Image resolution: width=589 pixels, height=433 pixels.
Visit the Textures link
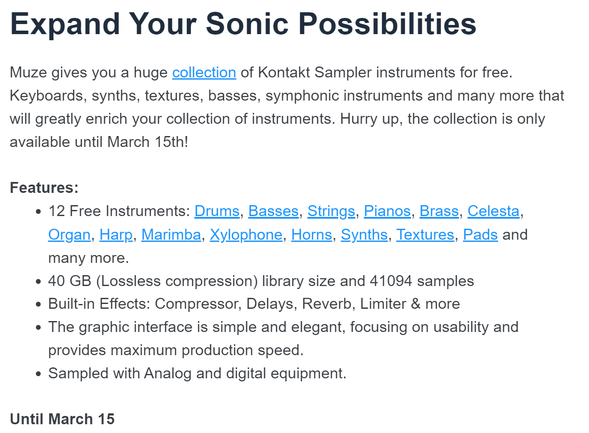point(425,235)
